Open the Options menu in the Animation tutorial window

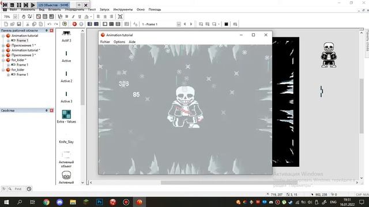coord(119,42)
